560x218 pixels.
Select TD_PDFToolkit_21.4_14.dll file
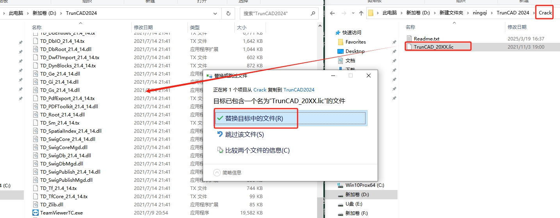pos(69,106)
